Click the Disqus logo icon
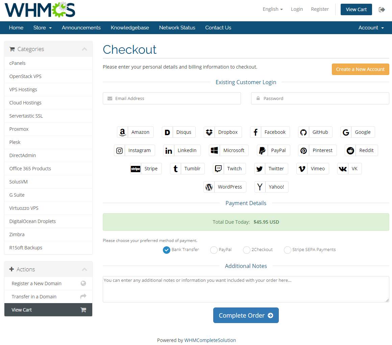Image resolution: width=392 pixels, height=345 pixels. [x=167, y=132]
